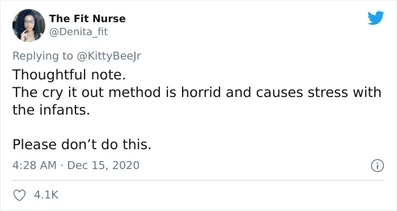The width and height of the screenshot is (397, 211).
Task: Visit The Fit Nurse display name
Action: [87, 19]
